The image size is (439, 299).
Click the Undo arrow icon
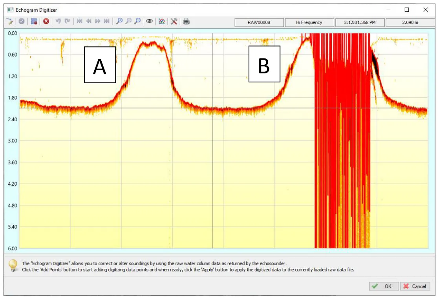[58, 21]
